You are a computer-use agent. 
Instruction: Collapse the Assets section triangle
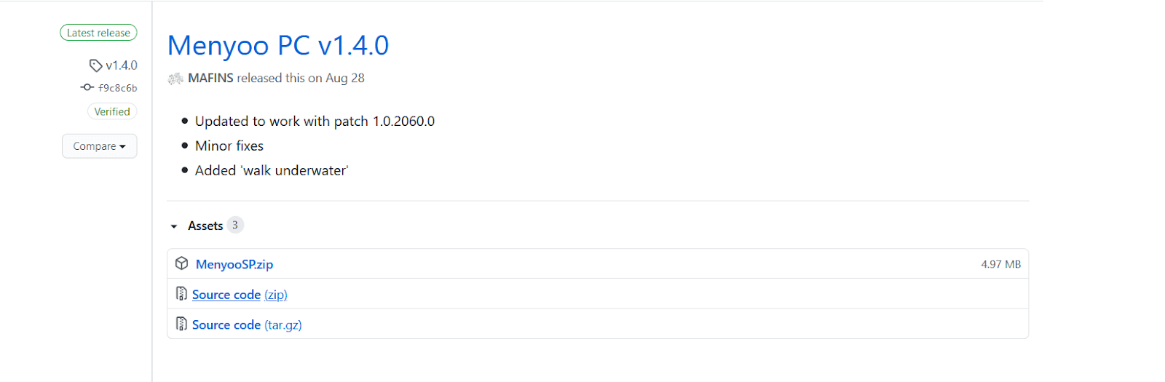click(174, 226)
